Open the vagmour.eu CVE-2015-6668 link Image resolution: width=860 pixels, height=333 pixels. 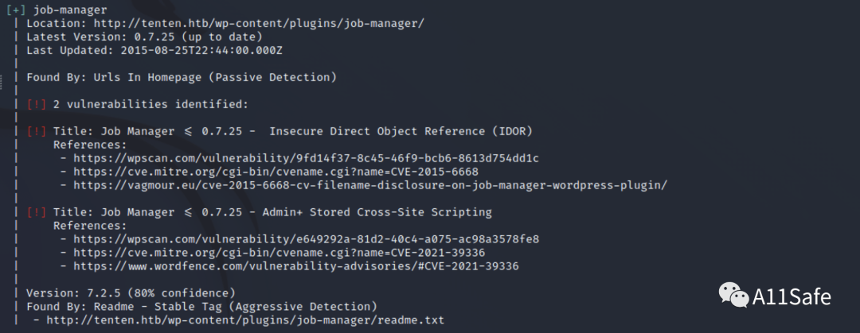pyautogui.click(x=370, y=185)
